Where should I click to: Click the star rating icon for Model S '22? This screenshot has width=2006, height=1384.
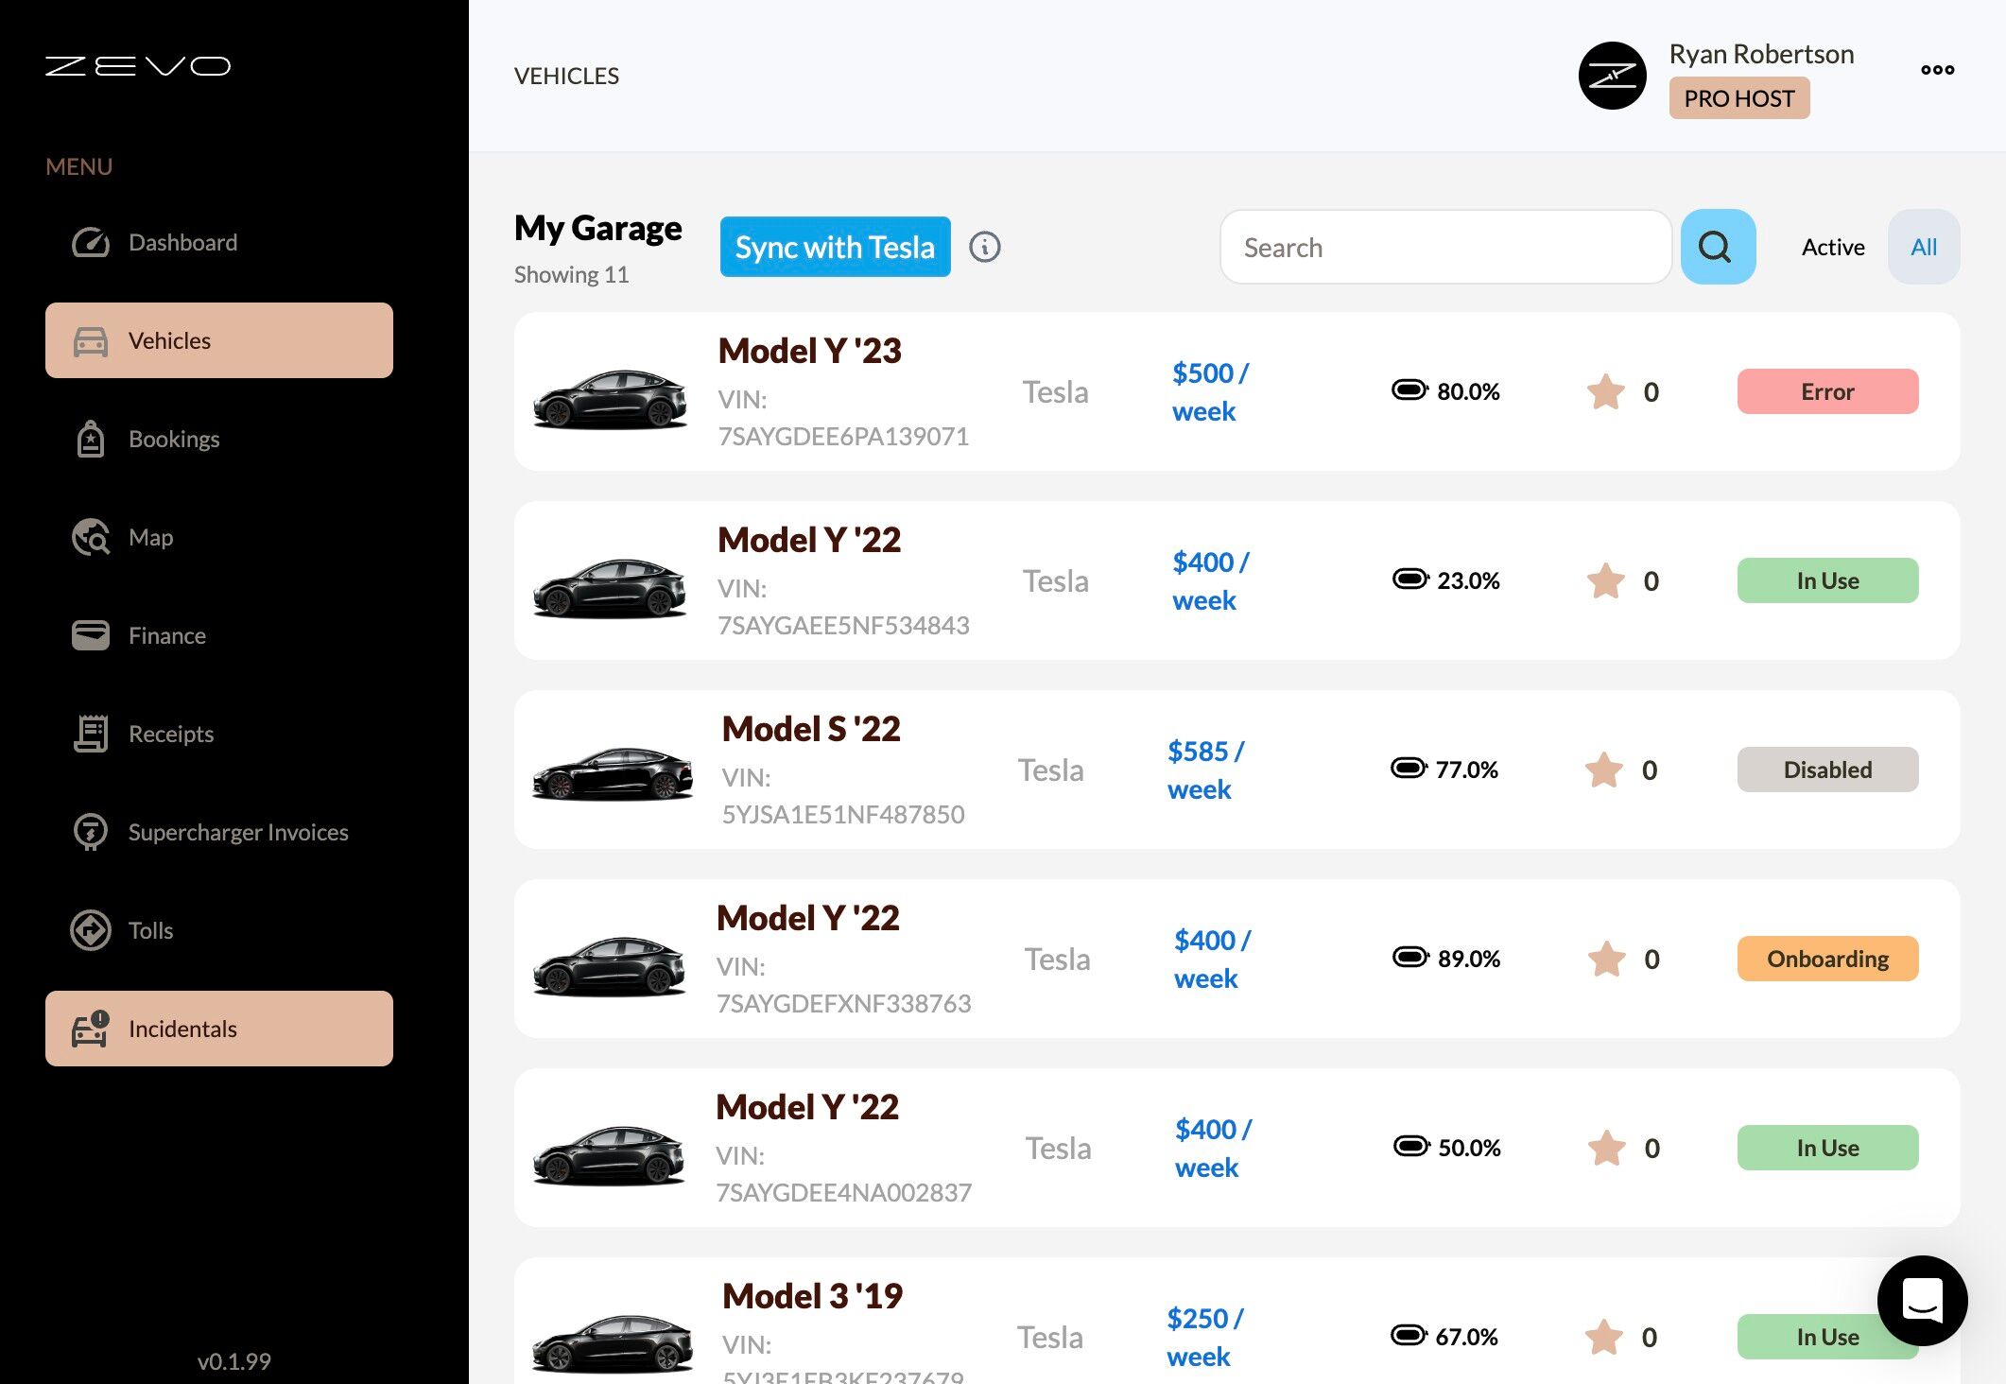[x=1604, y=770]
